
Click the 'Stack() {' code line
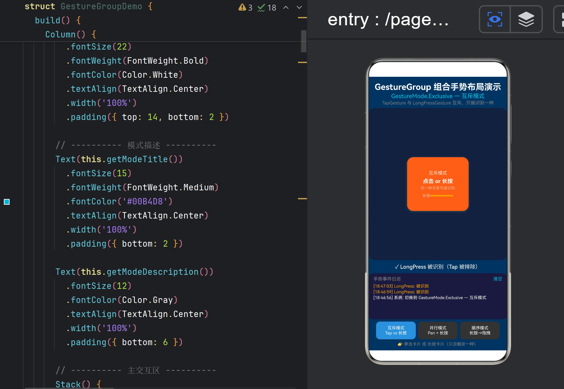(x=78, y=384)
